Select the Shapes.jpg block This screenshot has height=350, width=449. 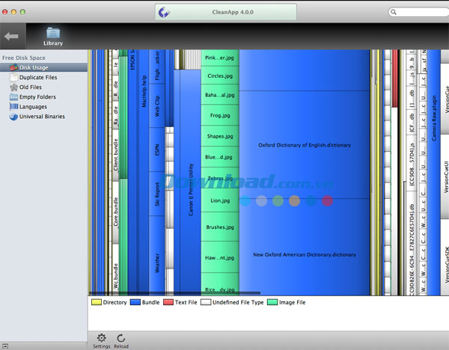pyautogui.click(x=220, y=136)
